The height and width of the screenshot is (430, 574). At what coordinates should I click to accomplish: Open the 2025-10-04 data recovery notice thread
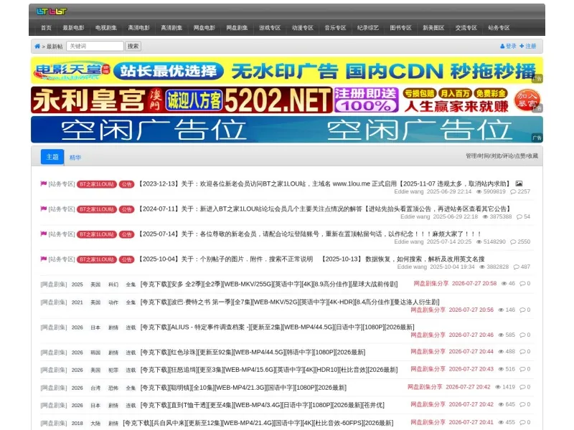tap(311, 259)
